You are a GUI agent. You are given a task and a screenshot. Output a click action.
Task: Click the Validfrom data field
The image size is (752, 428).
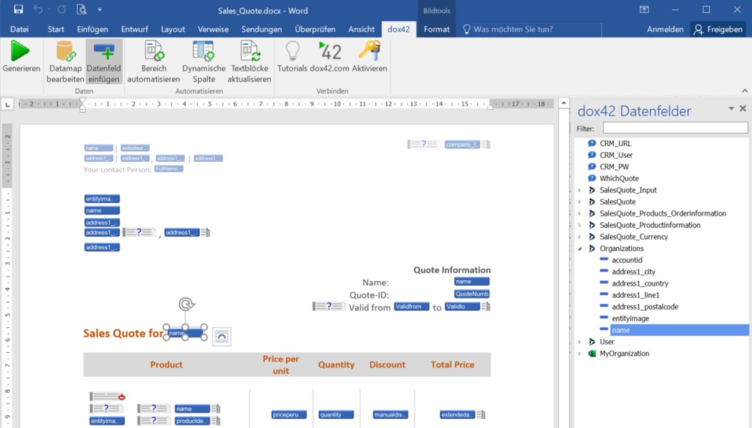(412, 307)
